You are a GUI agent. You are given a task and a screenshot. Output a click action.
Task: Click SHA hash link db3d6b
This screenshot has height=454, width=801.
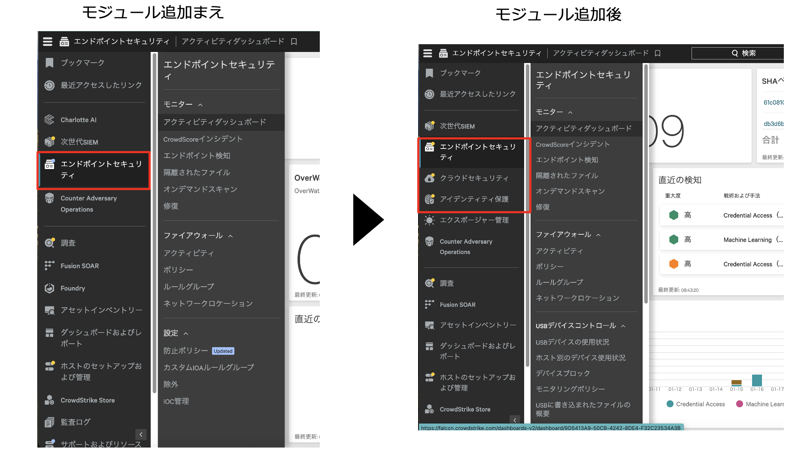click(773, 124)
